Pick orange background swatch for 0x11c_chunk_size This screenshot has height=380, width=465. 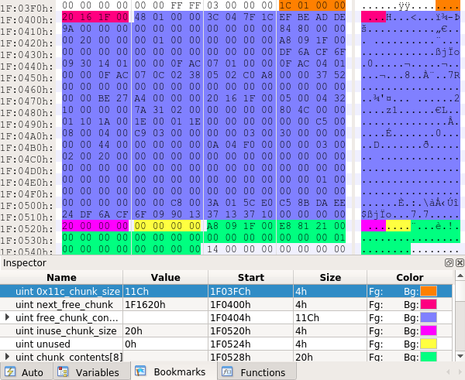[429, 292]
